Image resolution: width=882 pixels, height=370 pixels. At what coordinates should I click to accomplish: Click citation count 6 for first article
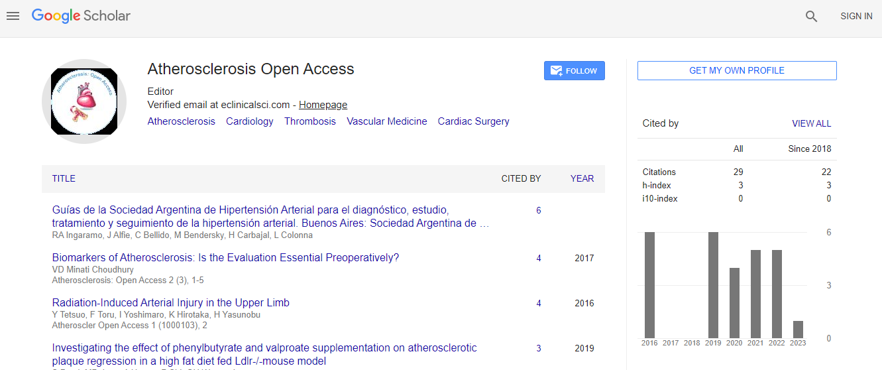[538, 211]
